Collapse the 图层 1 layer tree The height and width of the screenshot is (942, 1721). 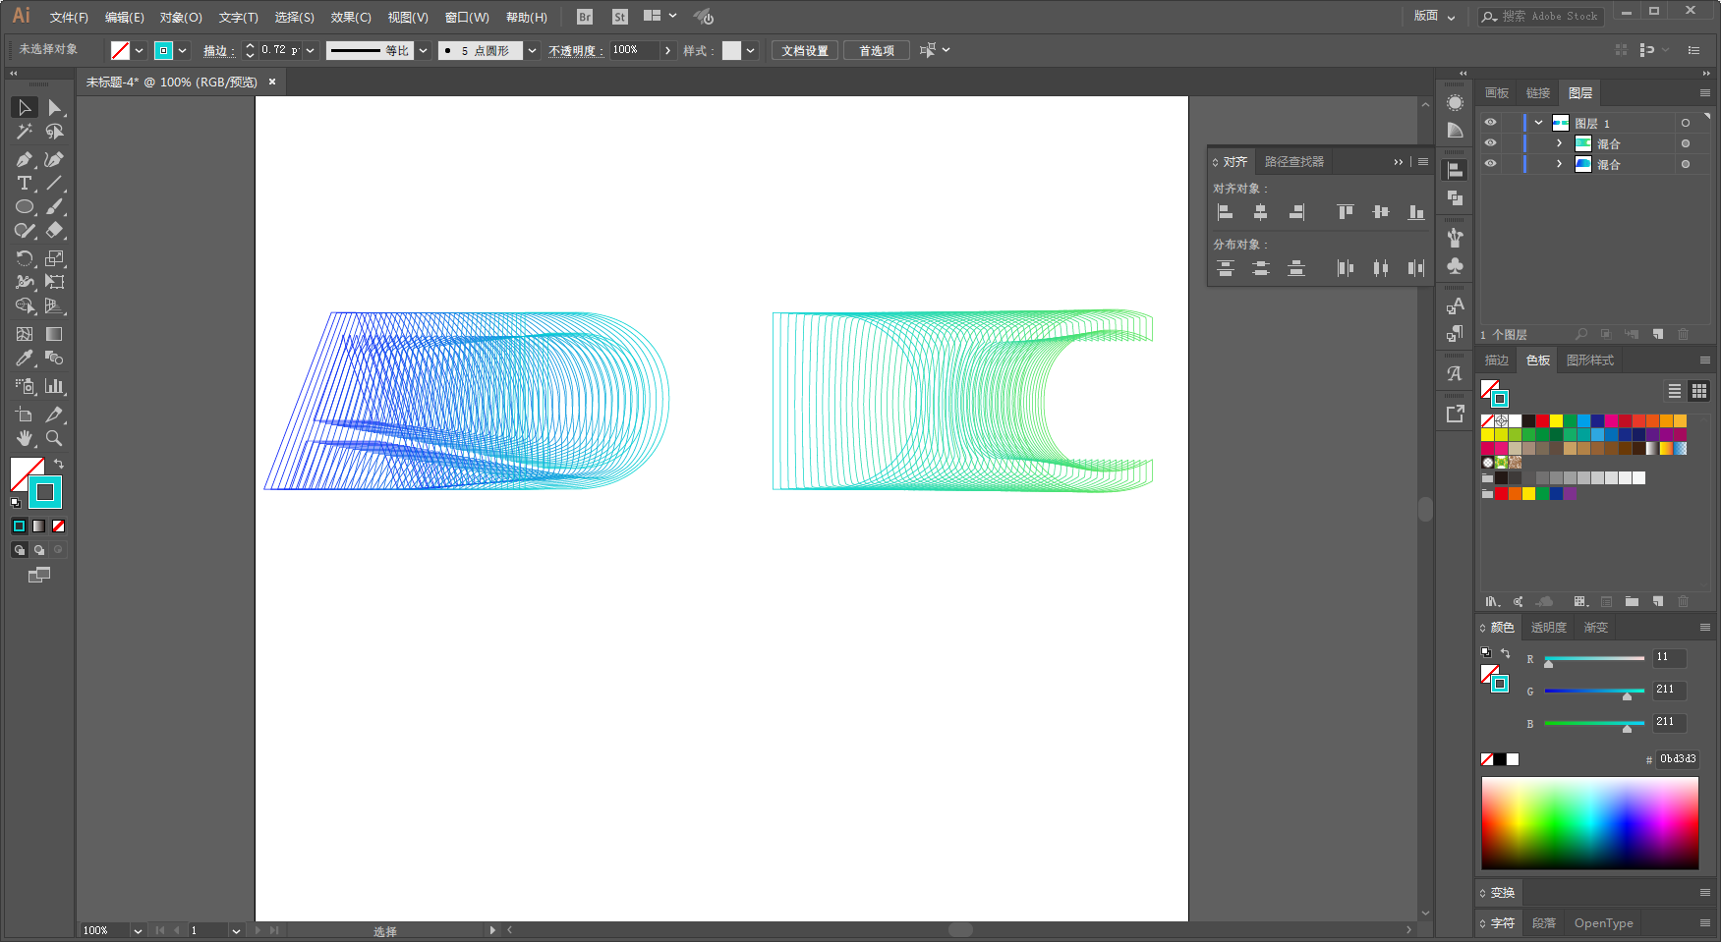(1538, 123)
